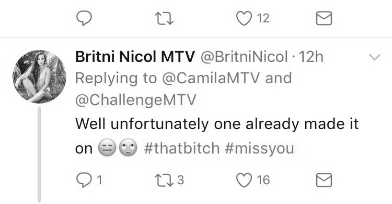
Task: Retweet Britni Nicol's tweet with 3 retweets
Action: [x=164, y=180]
